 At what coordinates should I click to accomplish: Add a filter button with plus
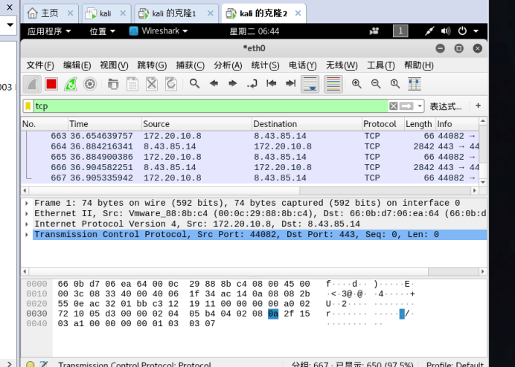coord(479,105)
